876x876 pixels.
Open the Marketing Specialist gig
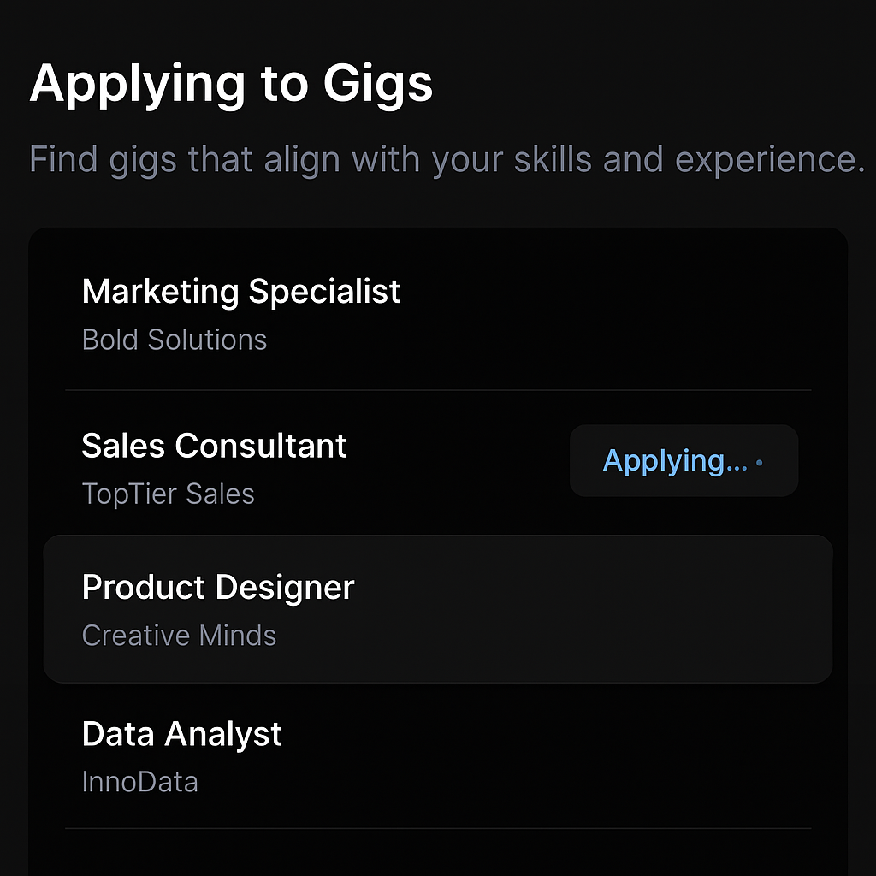pos(241,292)
